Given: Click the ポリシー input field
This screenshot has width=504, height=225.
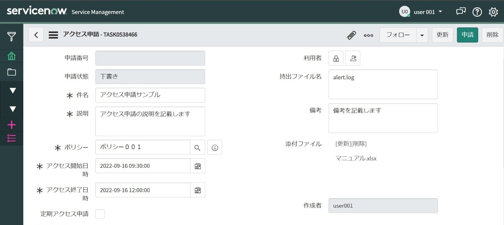Looking at the screenshot, I should coord(143,147).
